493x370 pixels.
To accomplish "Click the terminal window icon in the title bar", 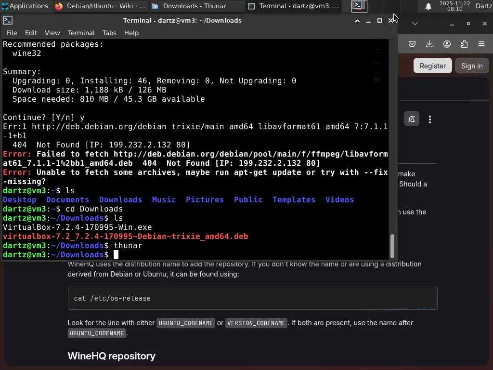I will (8, 20).
